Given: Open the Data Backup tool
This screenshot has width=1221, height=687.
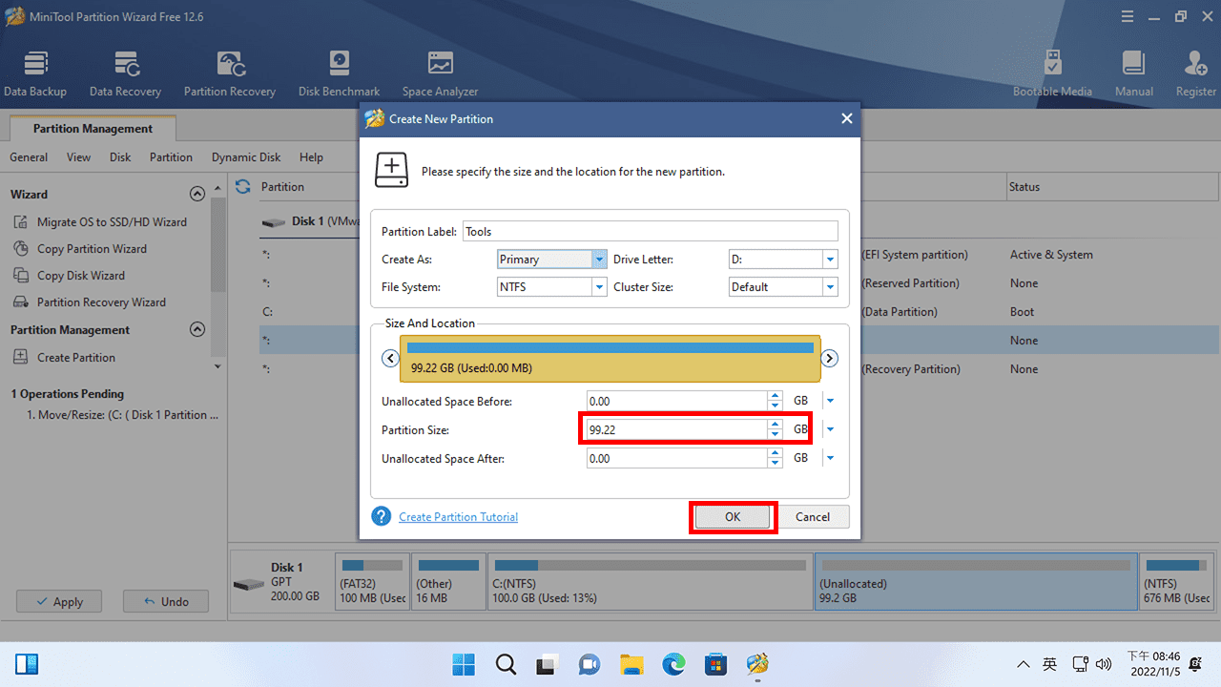Looking at the screenshot, I should tap(35, 72).
